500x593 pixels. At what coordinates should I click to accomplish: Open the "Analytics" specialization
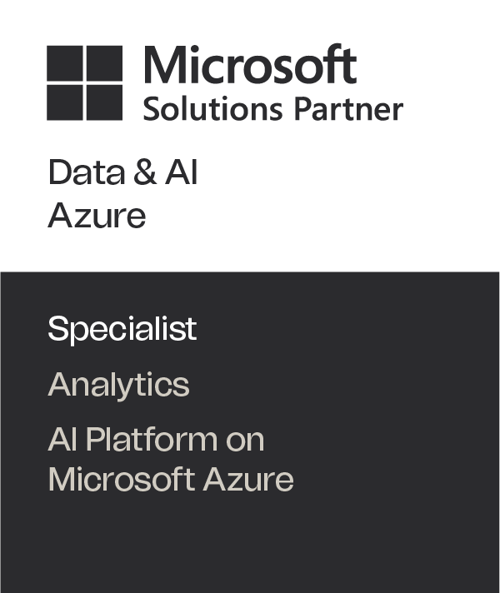pyautogui.click(x=118, y=385)
